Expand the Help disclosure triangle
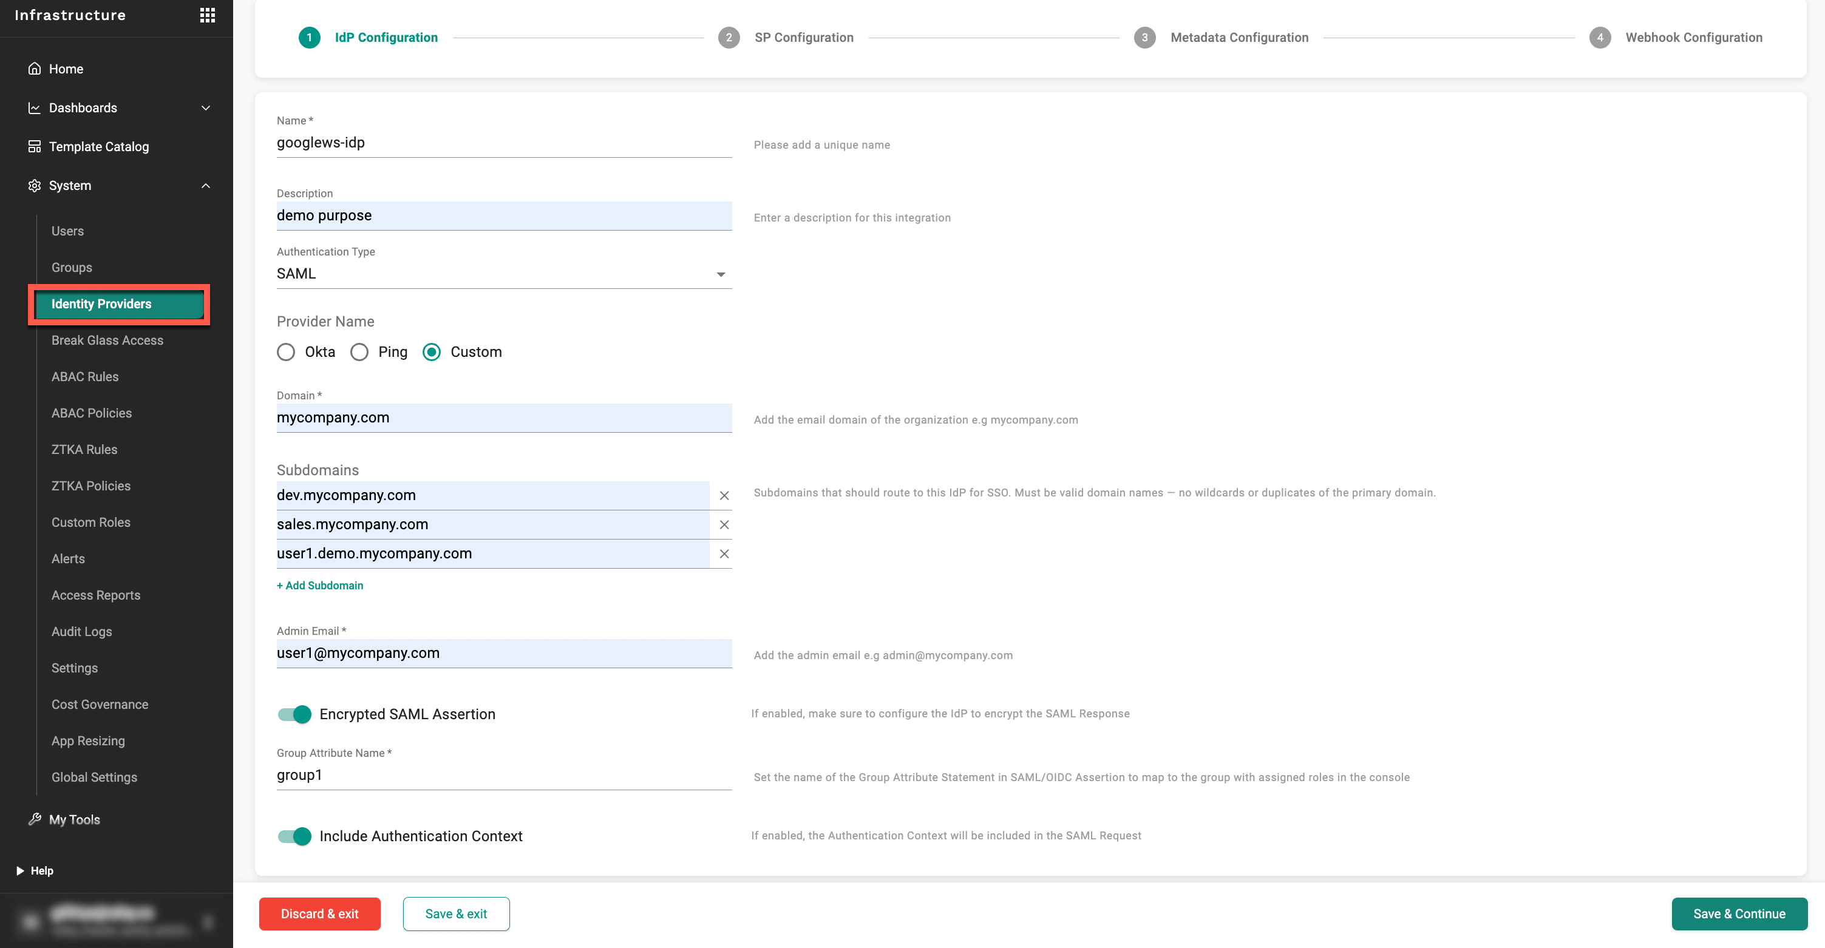 [x=20, y=871]
